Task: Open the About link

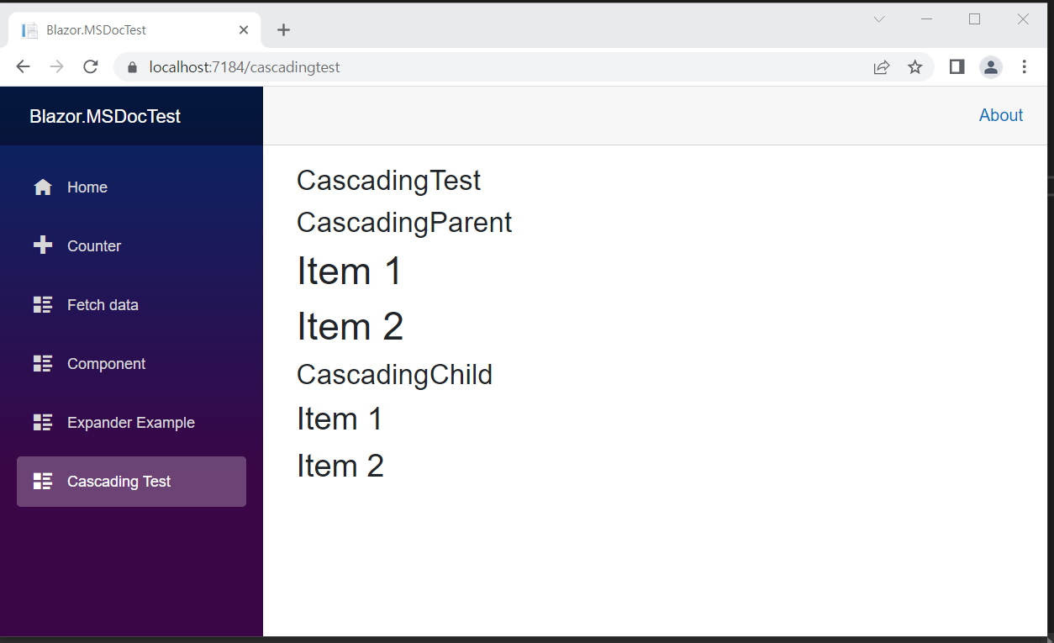Action: click(1001, 115)
